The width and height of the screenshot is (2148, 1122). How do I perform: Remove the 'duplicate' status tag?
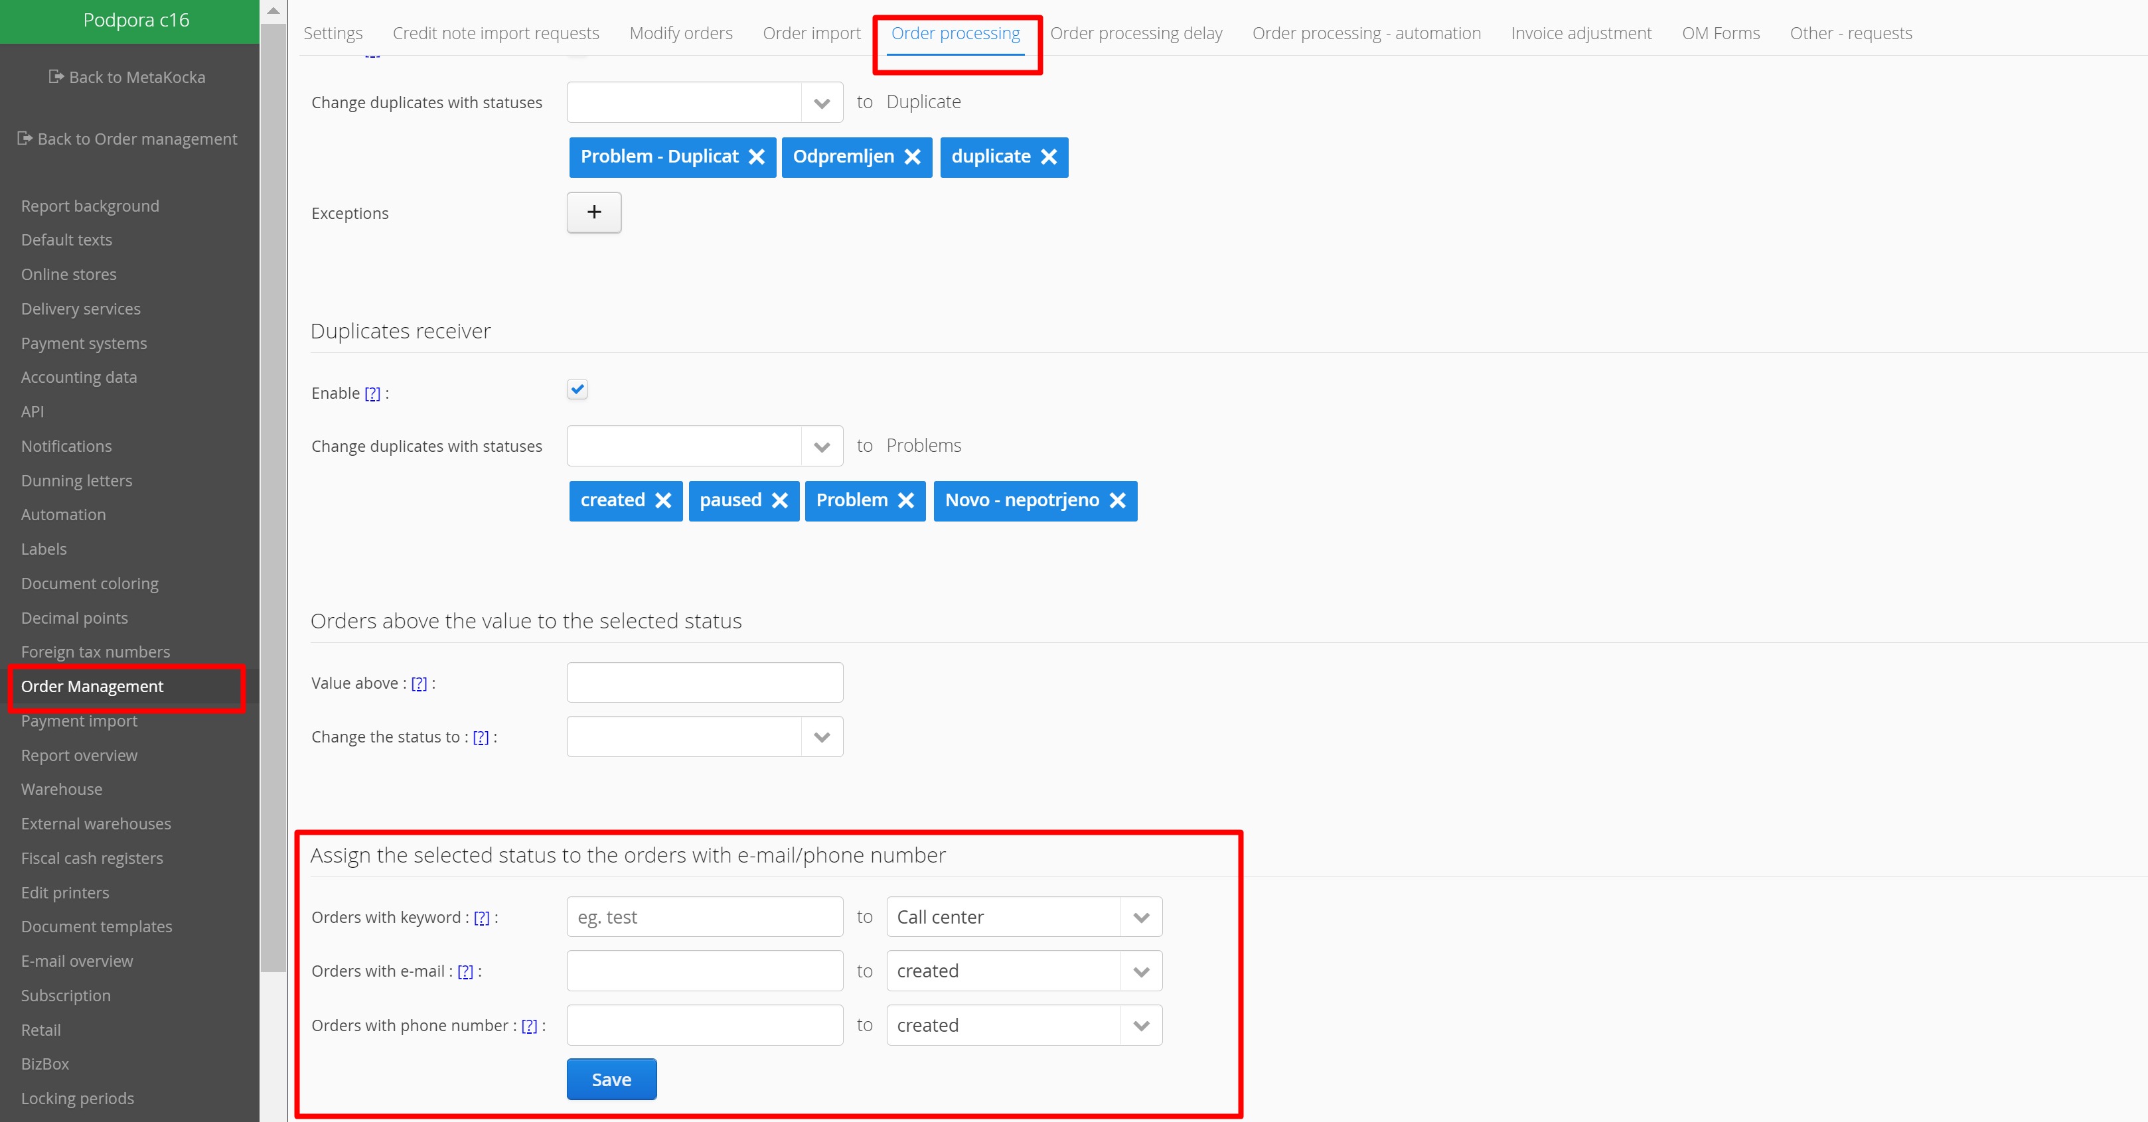1049,157
